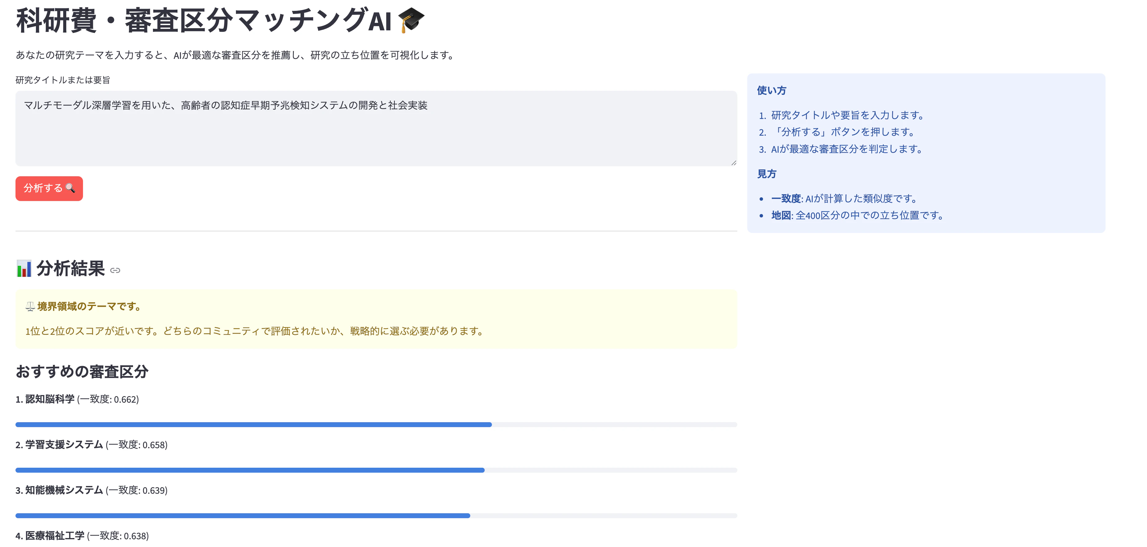Image resolution: width=1147 pixels, height=547 pixels.
Task: Click the 見方 heading in the help panel
Action: (x=766, y=174)
